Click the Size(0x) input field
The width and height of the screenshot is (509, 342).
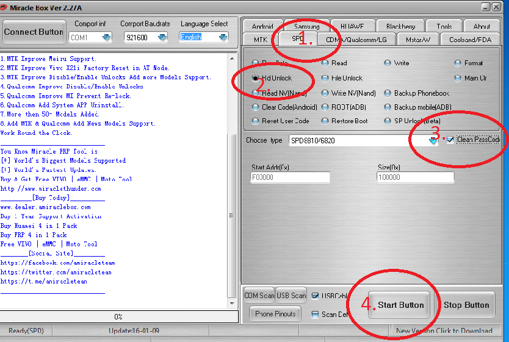pyautogui.click(x=415, y=177)
